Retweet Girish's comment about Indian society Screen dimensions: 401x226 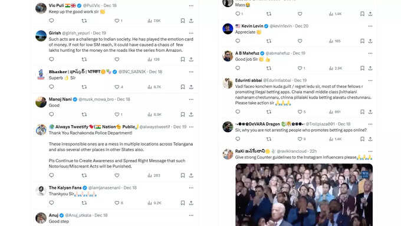point(84,60)
